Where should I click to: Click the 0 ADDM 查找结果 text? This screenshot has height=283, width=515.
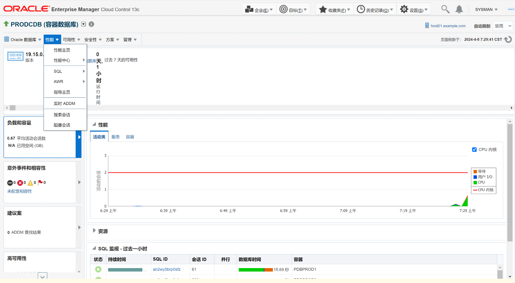(24, 232)
